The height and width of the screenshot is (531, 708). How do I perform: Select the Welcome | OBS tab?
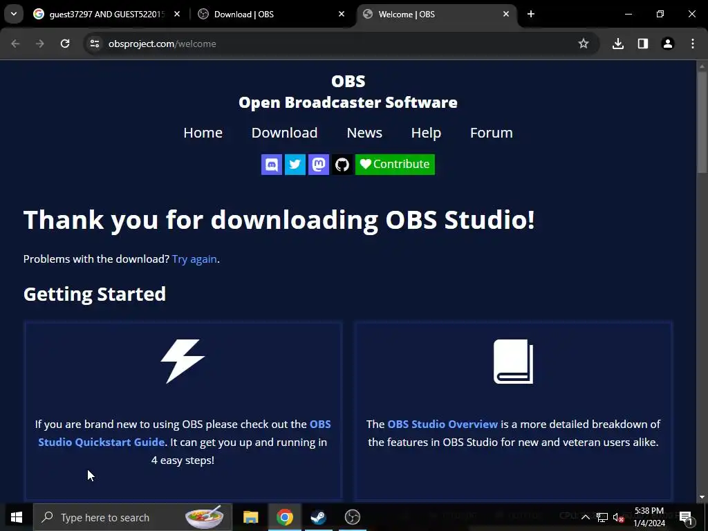point(436,15)
